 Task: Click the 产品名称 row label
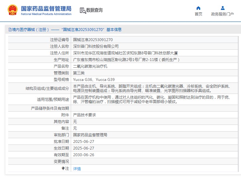point(61,66)
